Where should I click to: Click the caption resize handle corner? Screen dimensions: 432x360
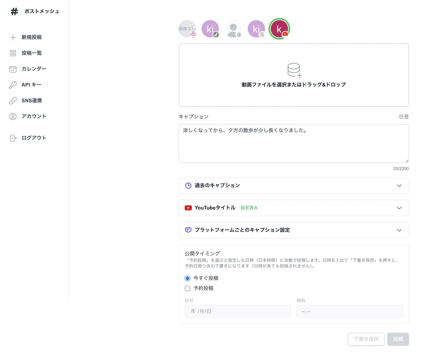coord(407,161)
